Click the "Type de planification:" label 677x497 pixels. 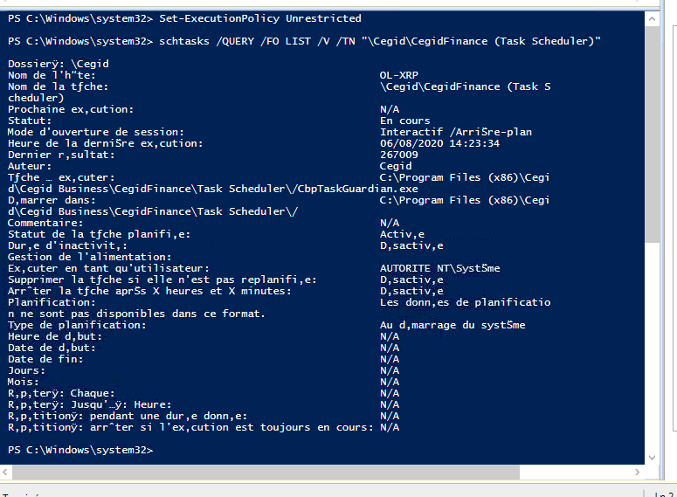[x=77, y=325]
